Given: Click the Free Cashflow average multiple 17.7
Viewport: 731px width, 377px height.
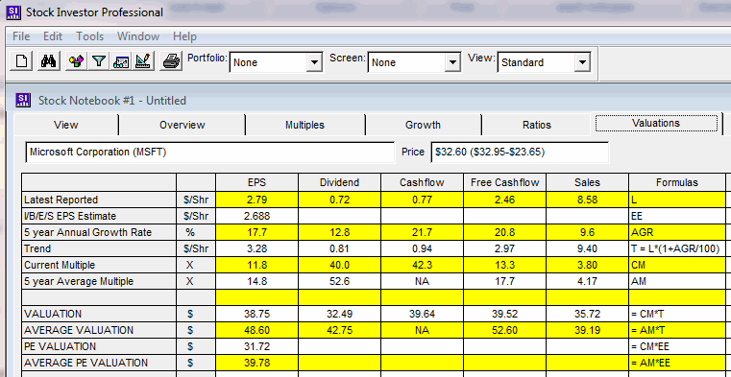Looking at the screenshot, I should click(x=504, y=281).
